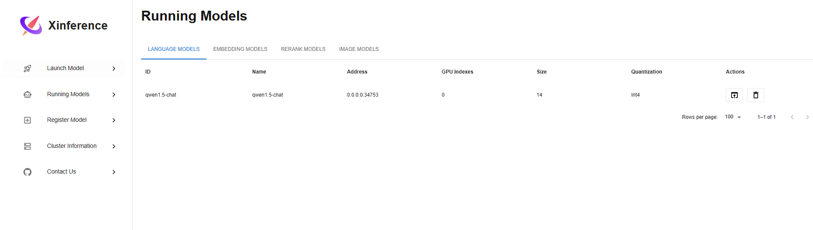The width and height of the screenshot is (813, 230).
Task: Click the qwen1.5-chat ID cell
Action: (161, 95)
